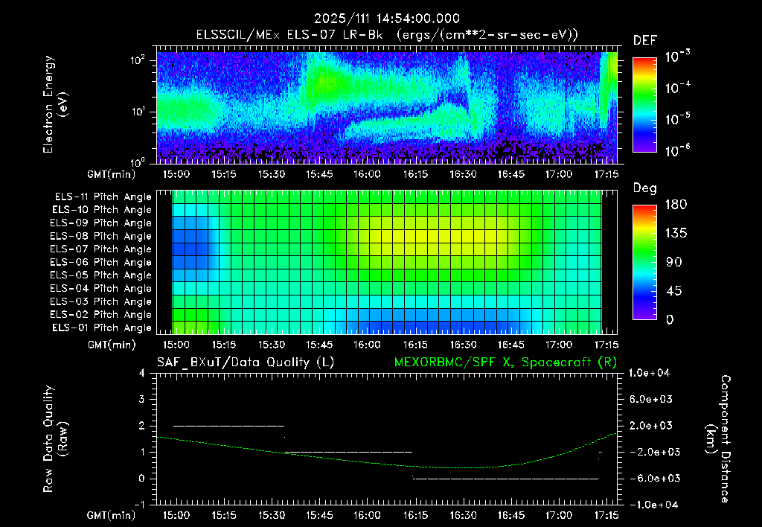This screenshot has width=762, height=527.
Task: Click the DEF color bar legend
Action: tap(644, 104)
